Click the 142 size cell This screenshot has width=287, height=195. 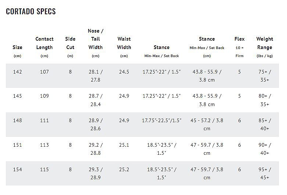coord(17,72)
